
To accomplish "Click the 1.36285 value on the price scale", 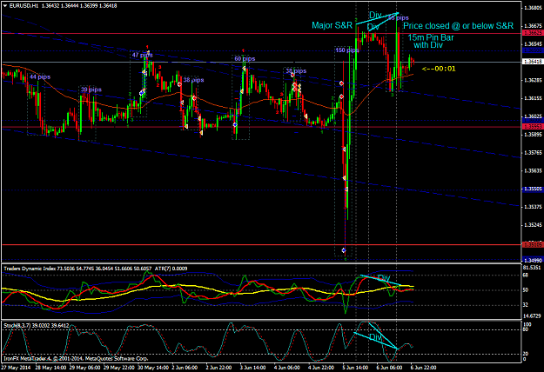I will tap(534, 80).
